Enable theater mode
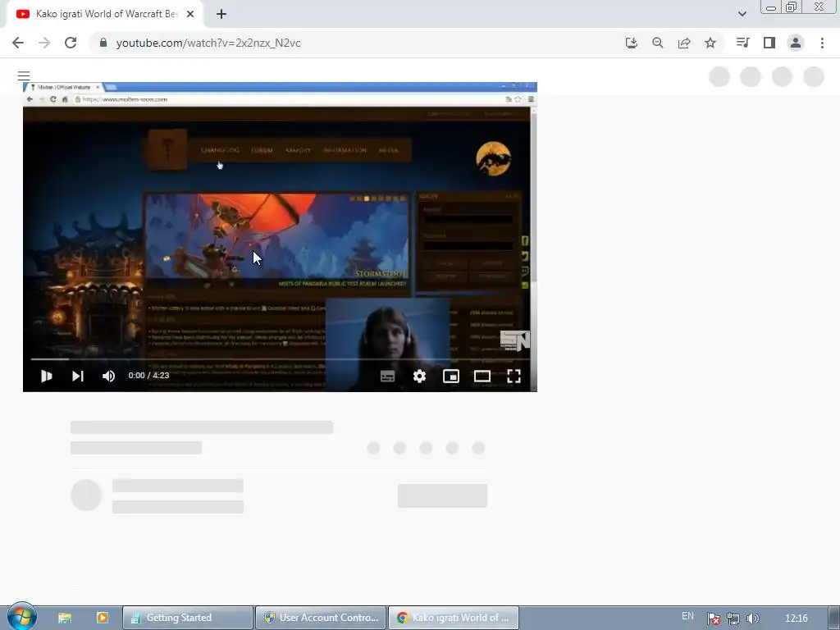840x630 pixels. [x=482, y=376]
